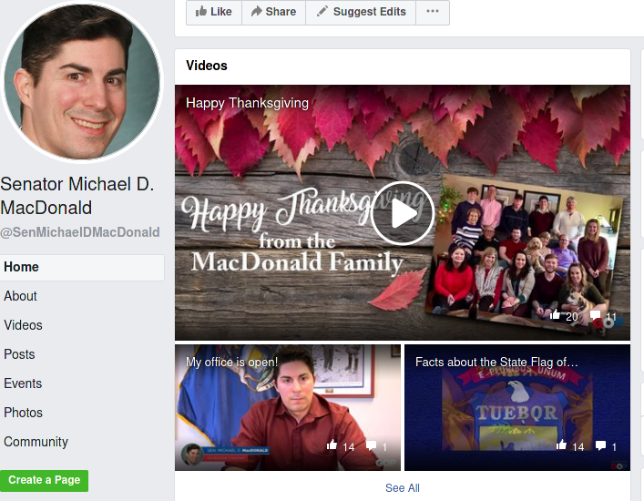Open the Senator's profile picture
The image size is (644, 501).
[x=82, y=81]
